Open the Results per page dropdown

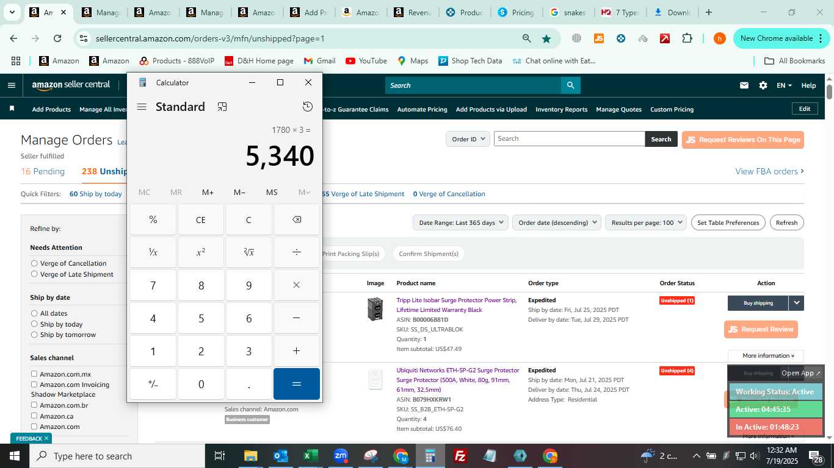[646, 222]
